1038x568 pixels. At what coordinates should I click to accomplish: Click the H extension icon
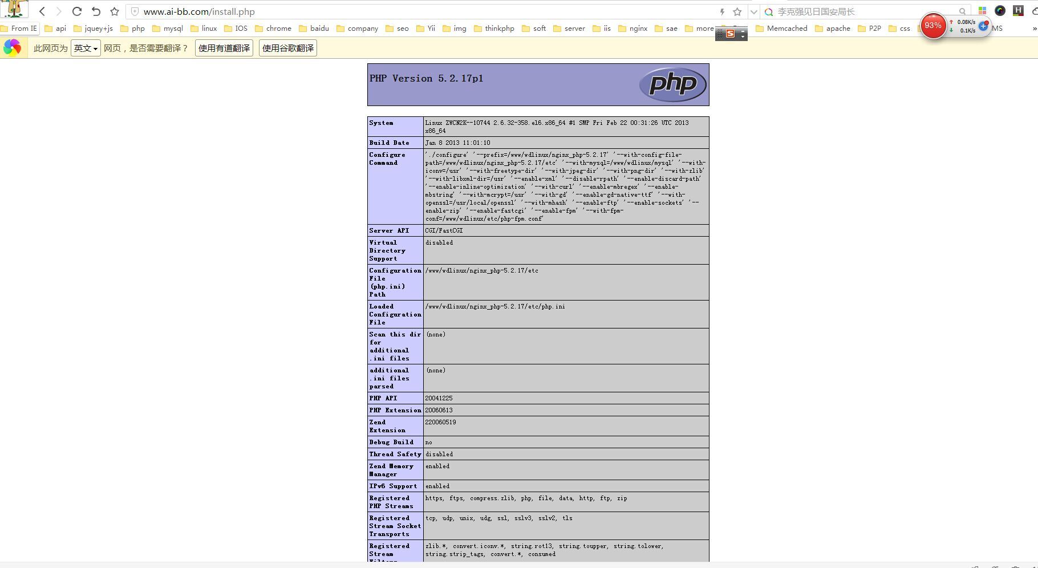click(x=1018, y=10)
